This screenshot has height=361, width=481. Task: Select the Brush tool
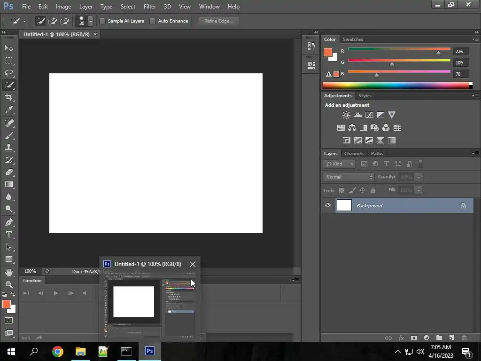[9, 135]
